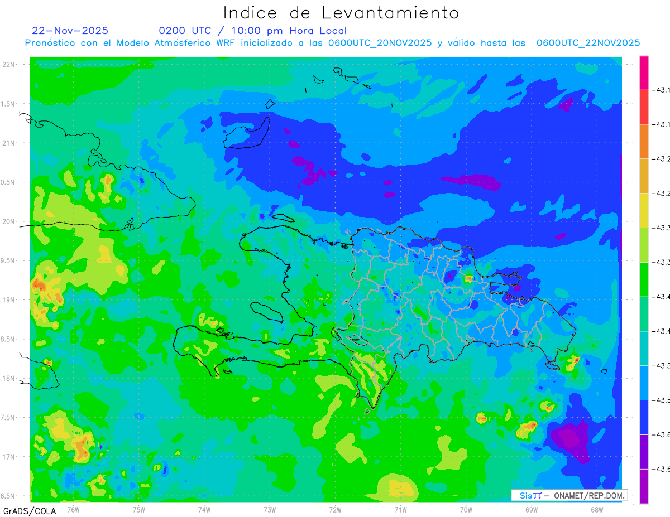Click the "75W" longitude label

pos(139,509)
